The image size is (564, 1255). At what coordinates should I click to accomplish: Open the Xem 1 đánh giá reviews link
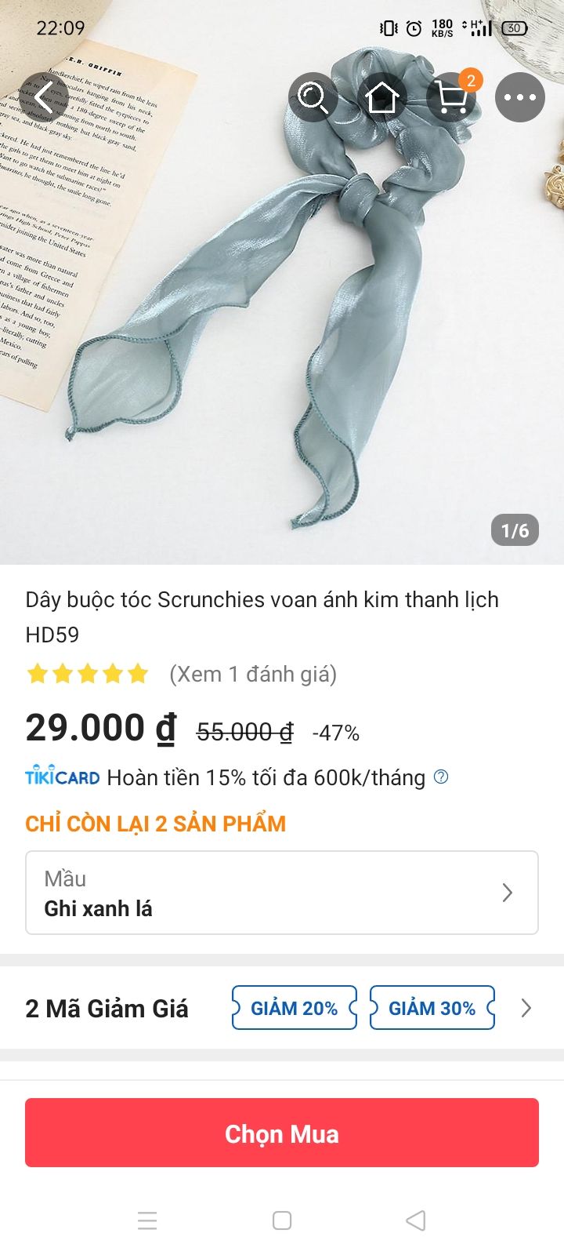253,674
